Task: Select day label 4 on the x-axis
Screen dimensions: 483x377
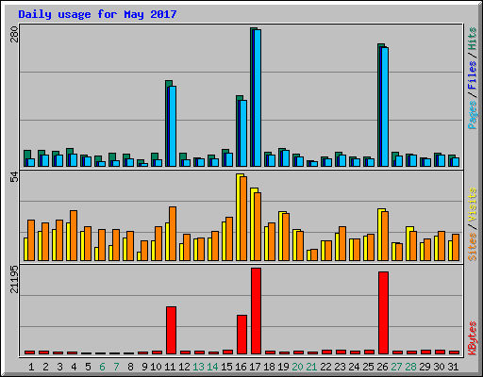Action: (74, 367)
